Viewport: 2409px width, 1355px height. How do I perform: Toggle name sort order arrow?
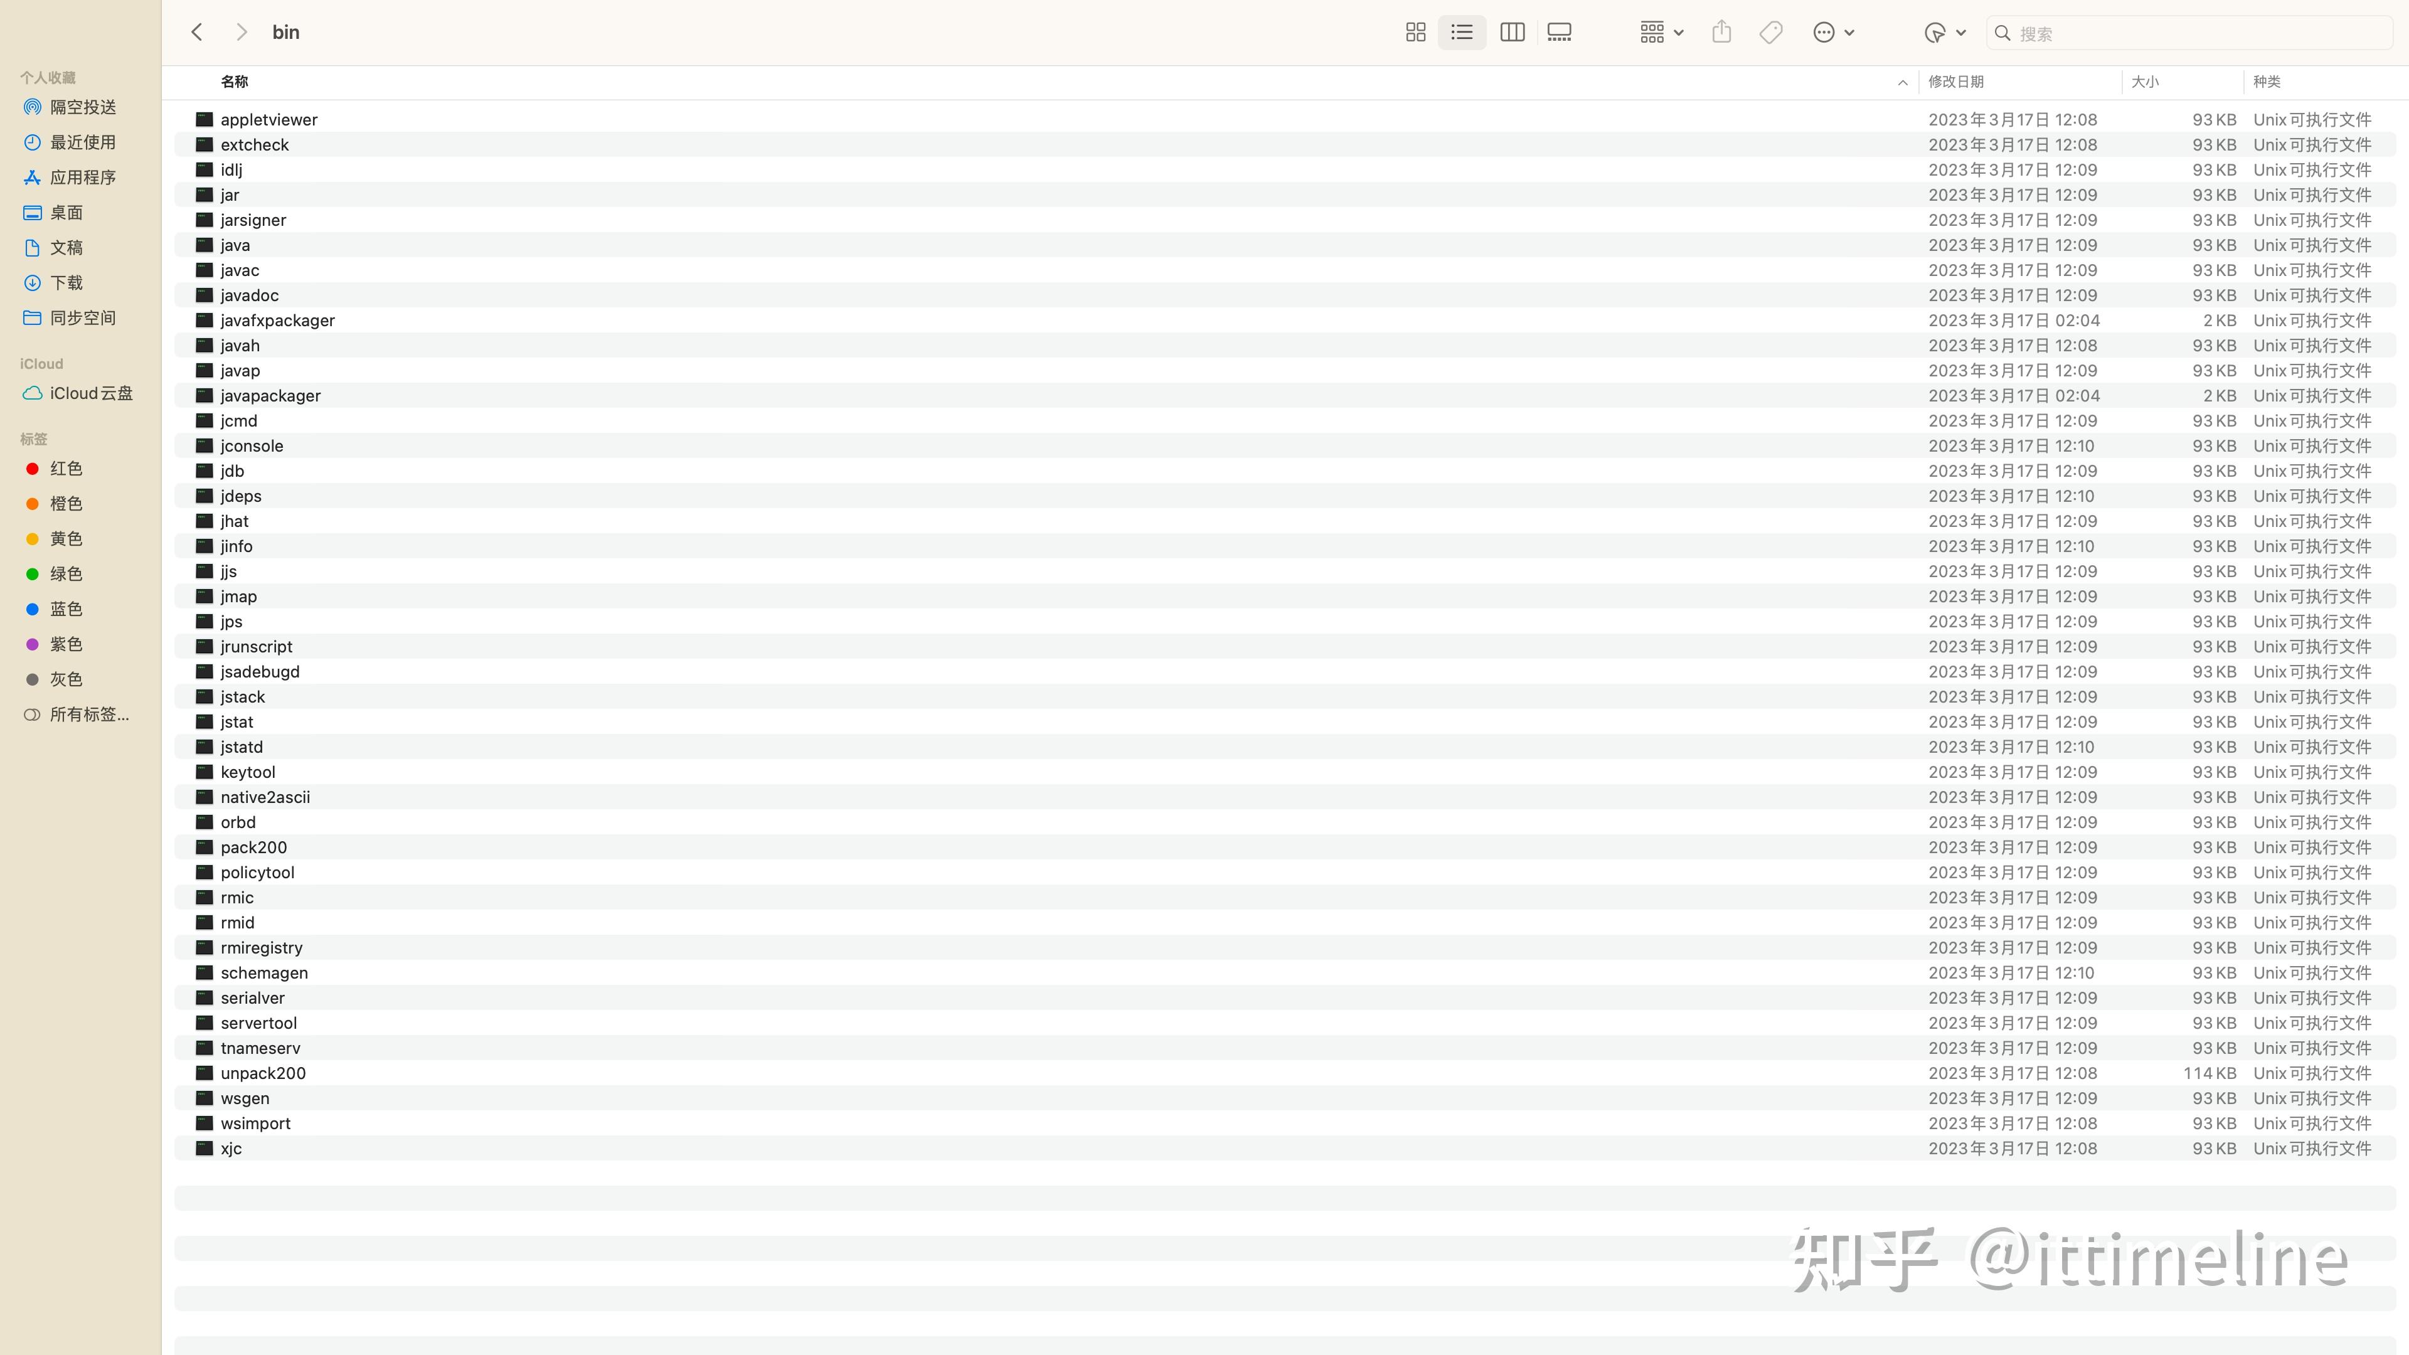coord(1902,82)
